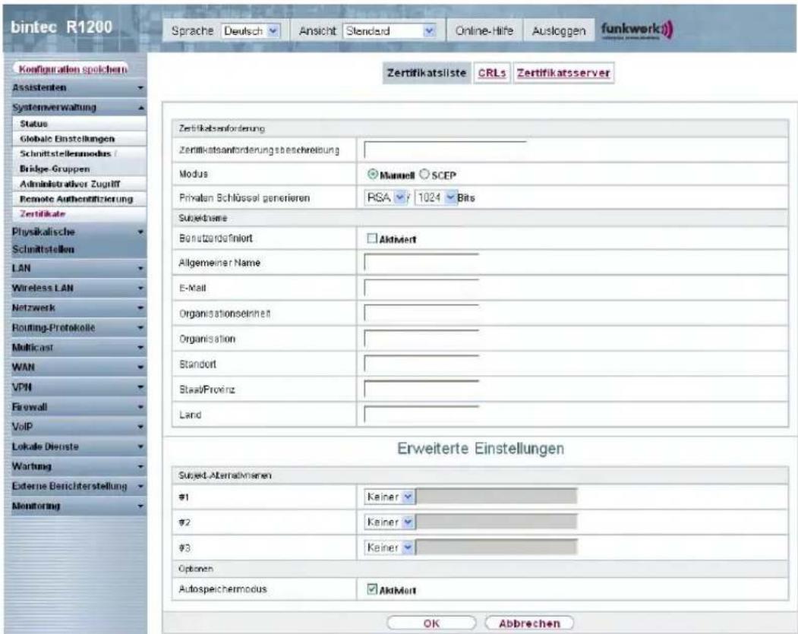798x634 pixels.
Task: Switch to the Zertifikatsliste tab
Action: point(427,73)
